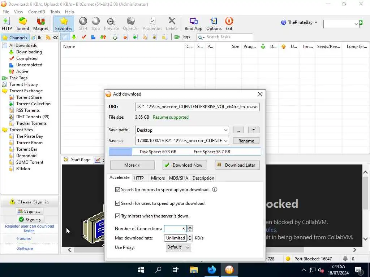Toggle the Favorites star toolbar button
This screenshot has width=370, height=277.
[64, 23]
